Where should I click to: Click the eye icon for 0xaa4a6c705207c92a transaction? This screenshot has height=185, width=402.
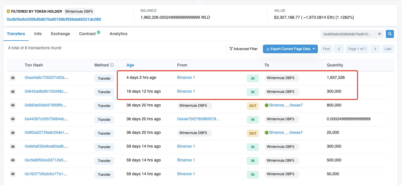point(13,78)
